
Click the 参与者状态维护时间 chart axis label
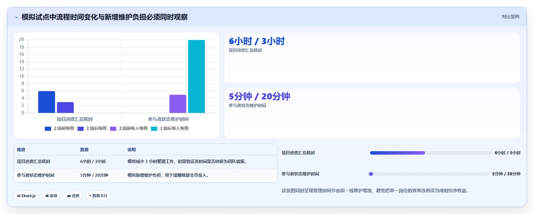pos(169,119)
